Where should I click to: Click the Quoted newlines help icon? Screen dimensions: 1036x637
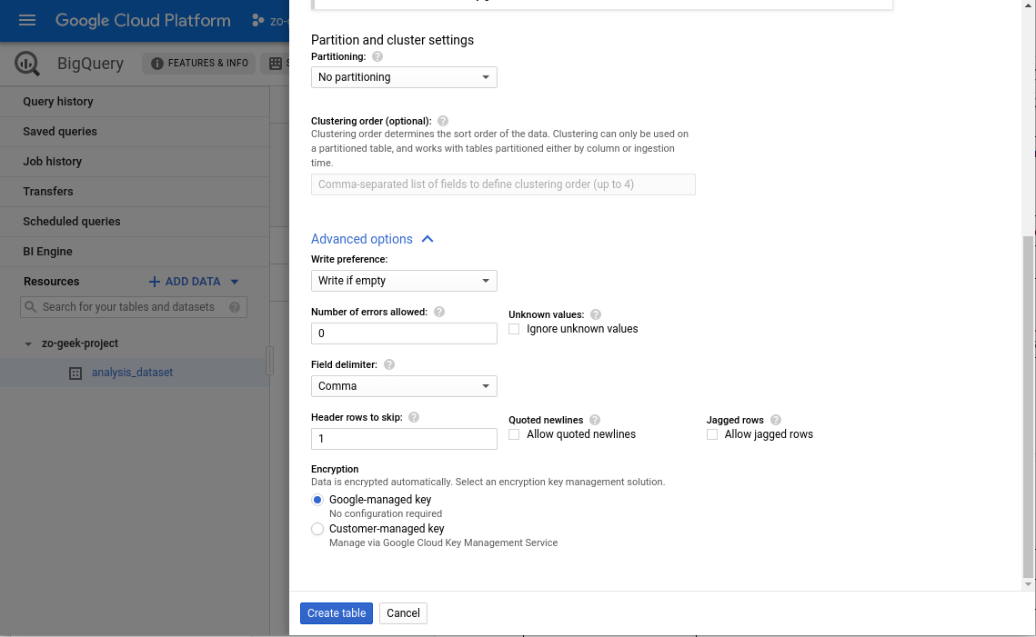pos(595,420)
